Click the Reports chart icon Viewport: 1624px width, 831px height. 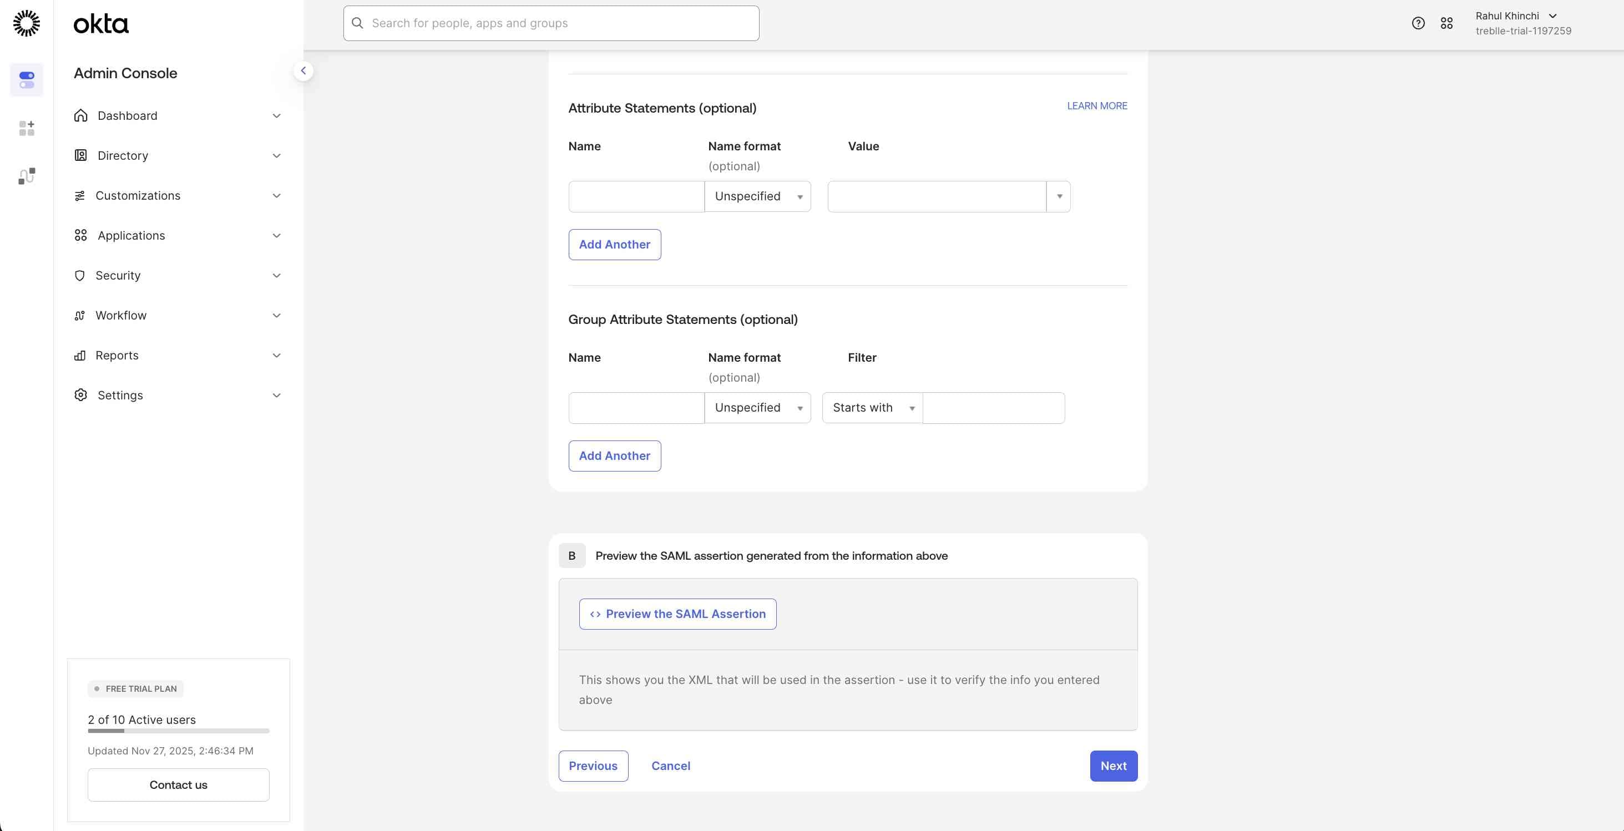[x=80, y=356]
